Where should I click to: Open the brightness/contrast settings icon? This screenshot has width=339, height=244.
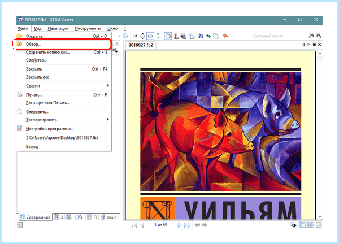coord(293,225)
